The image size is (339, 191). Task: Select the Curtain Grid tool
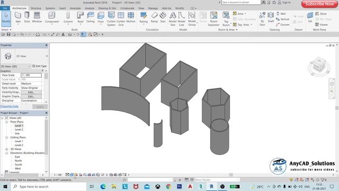pyautogui.click(x=121, y=19)
